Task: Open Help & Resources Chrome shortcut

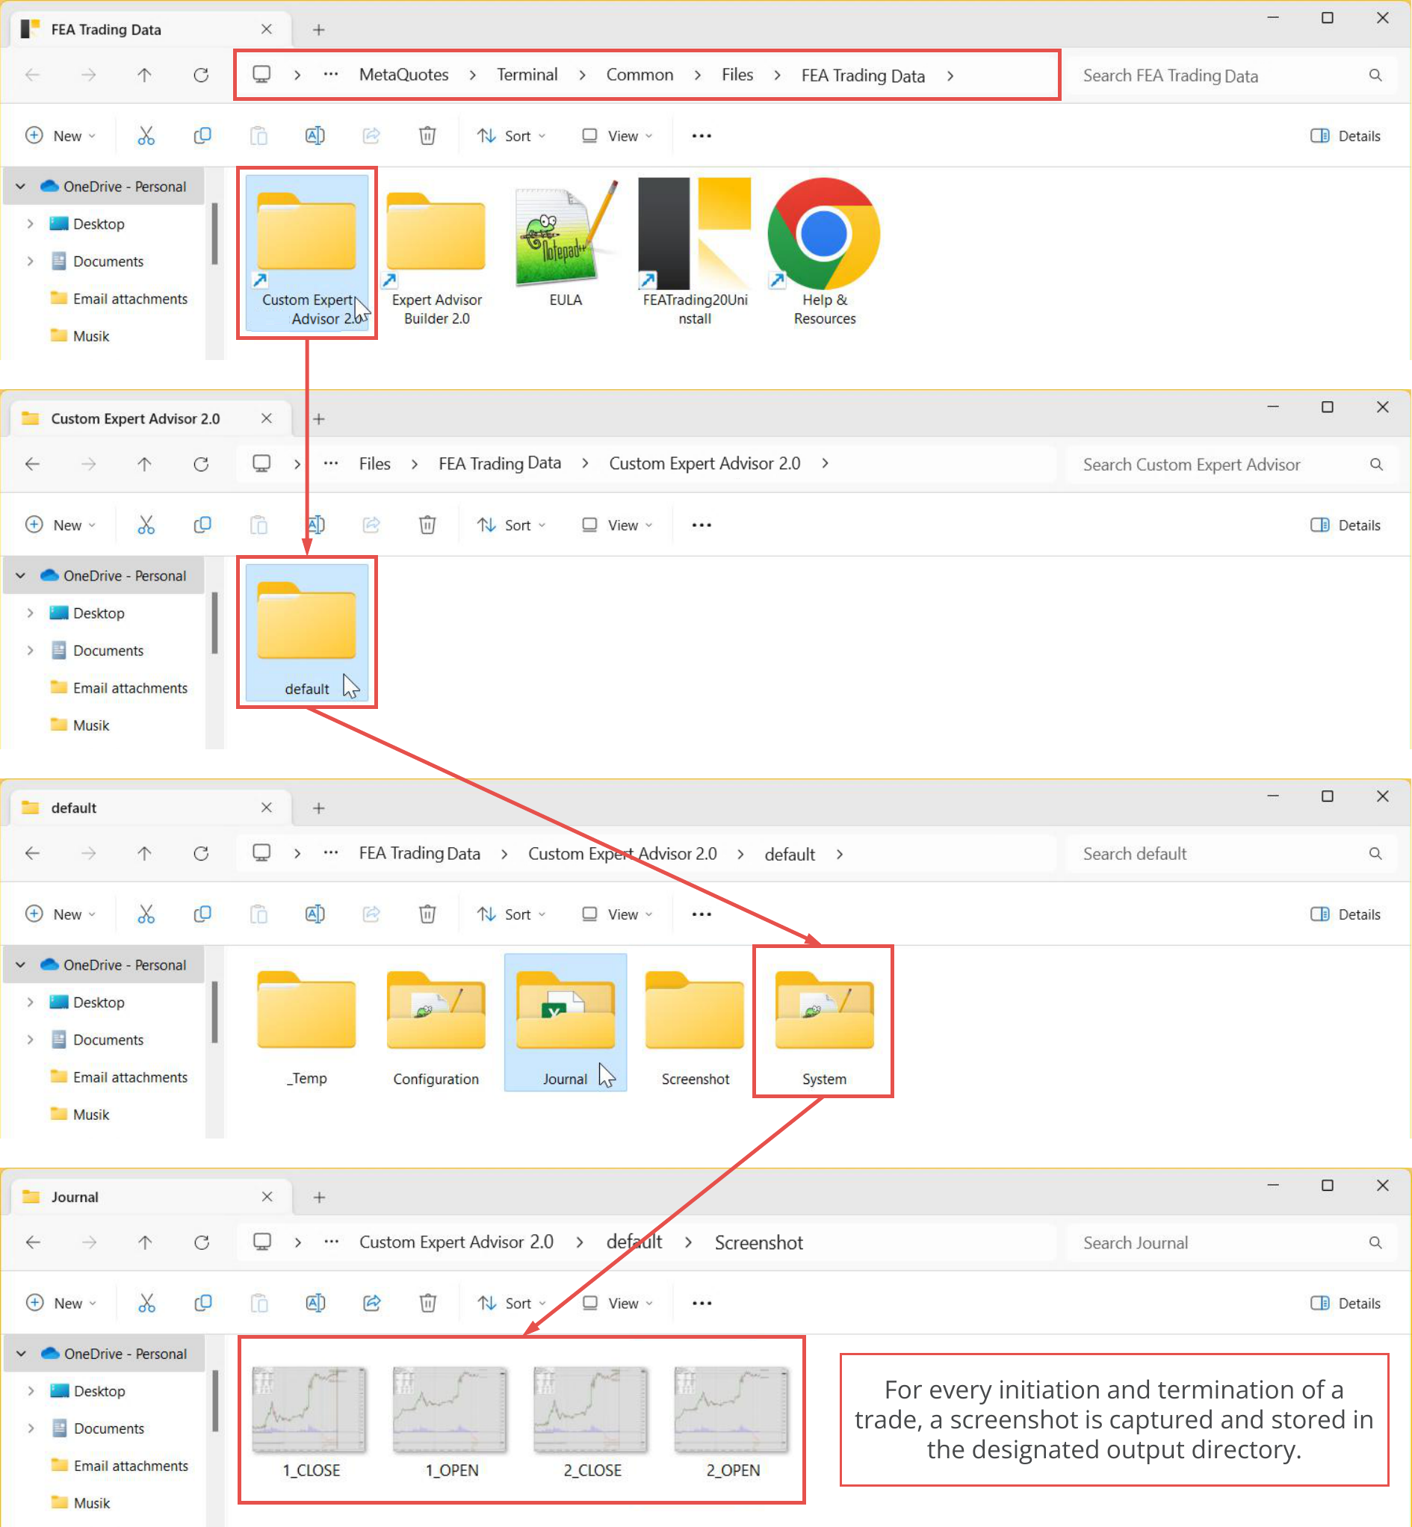Action: [x=825, y=252]
